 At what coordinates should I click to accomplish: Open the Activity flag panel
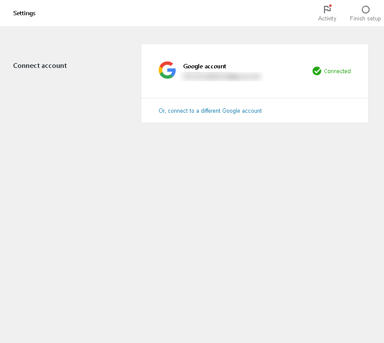click(327, 13)
